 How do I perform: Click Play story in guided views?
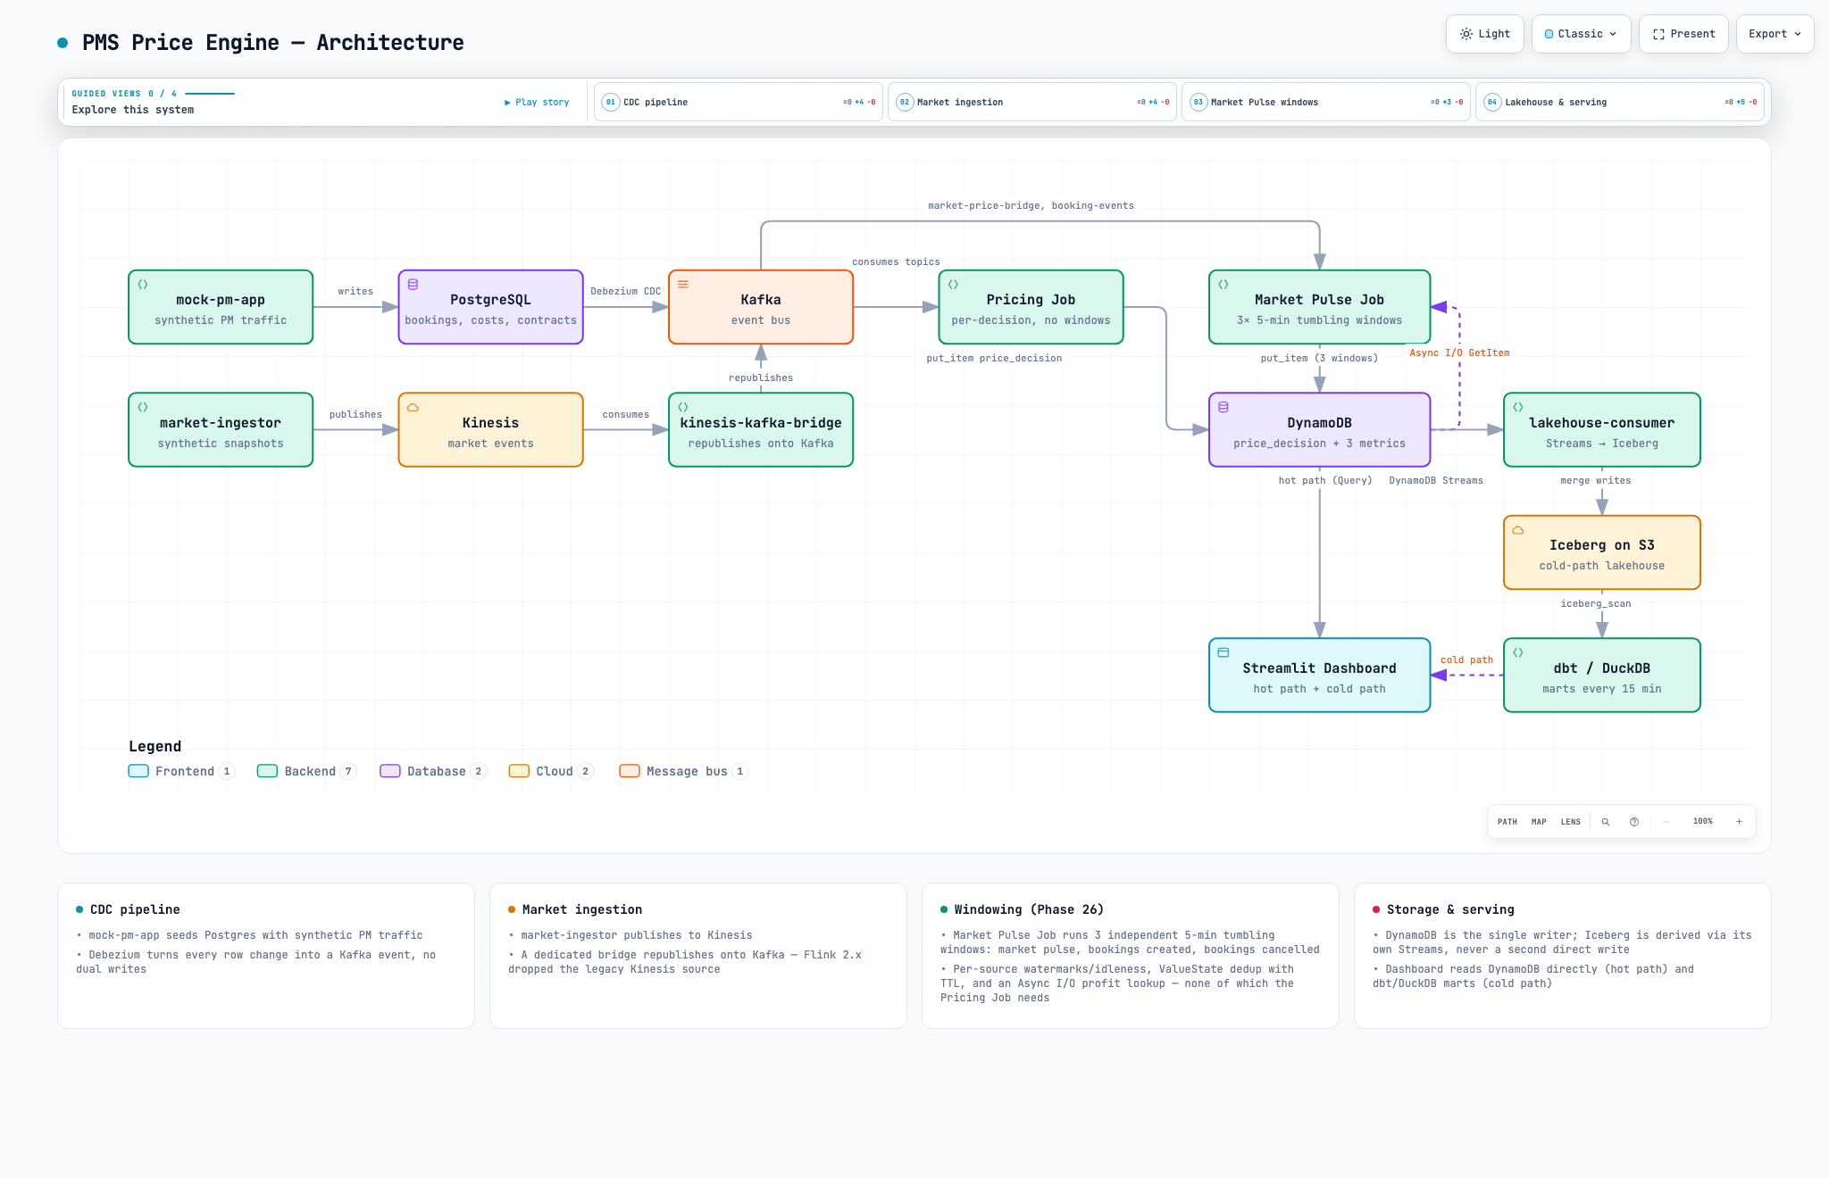537,103
